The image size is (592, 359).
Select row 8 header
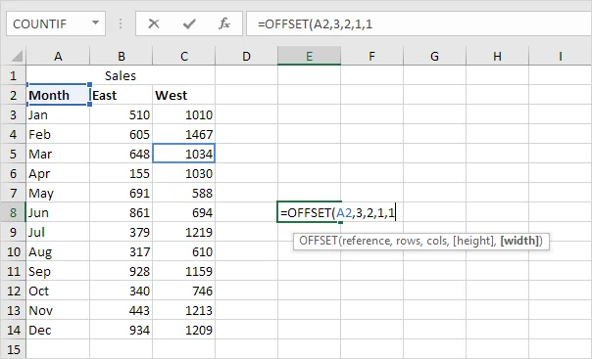(x=13, y=212)
